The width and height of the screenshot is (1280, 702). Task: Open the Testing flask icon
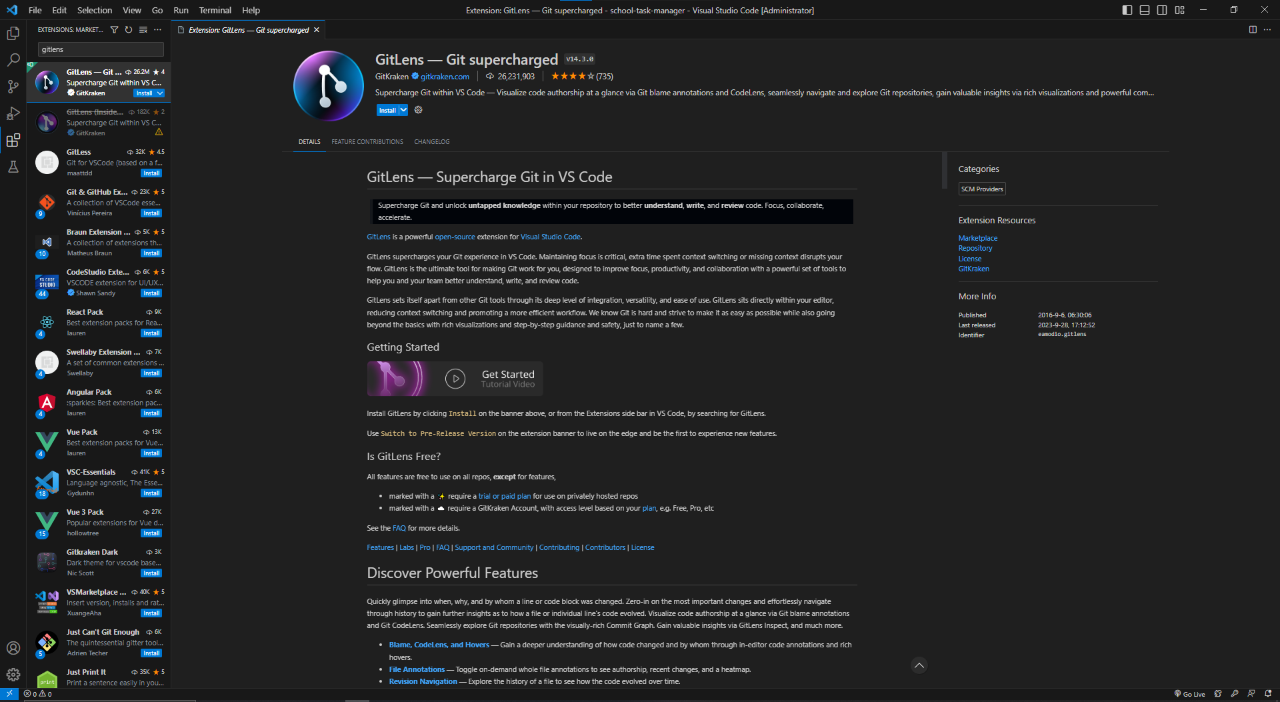click(13, 167)
